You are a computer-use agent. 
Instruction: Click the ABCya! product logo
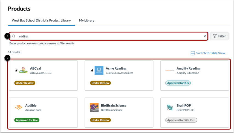23,70
